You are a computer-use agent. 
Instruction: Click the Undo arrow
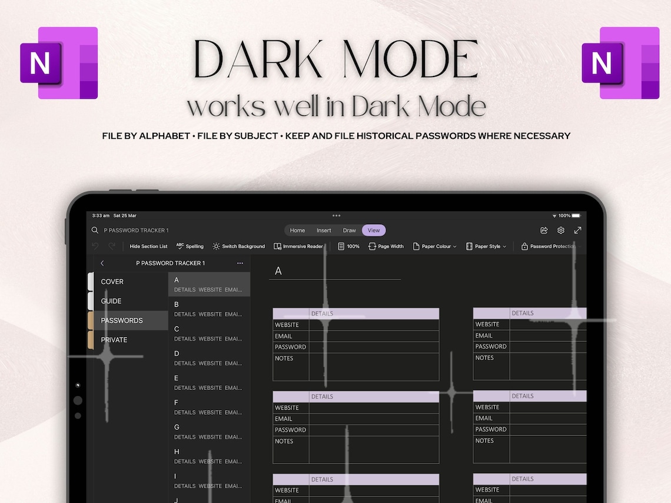[95, 246]
